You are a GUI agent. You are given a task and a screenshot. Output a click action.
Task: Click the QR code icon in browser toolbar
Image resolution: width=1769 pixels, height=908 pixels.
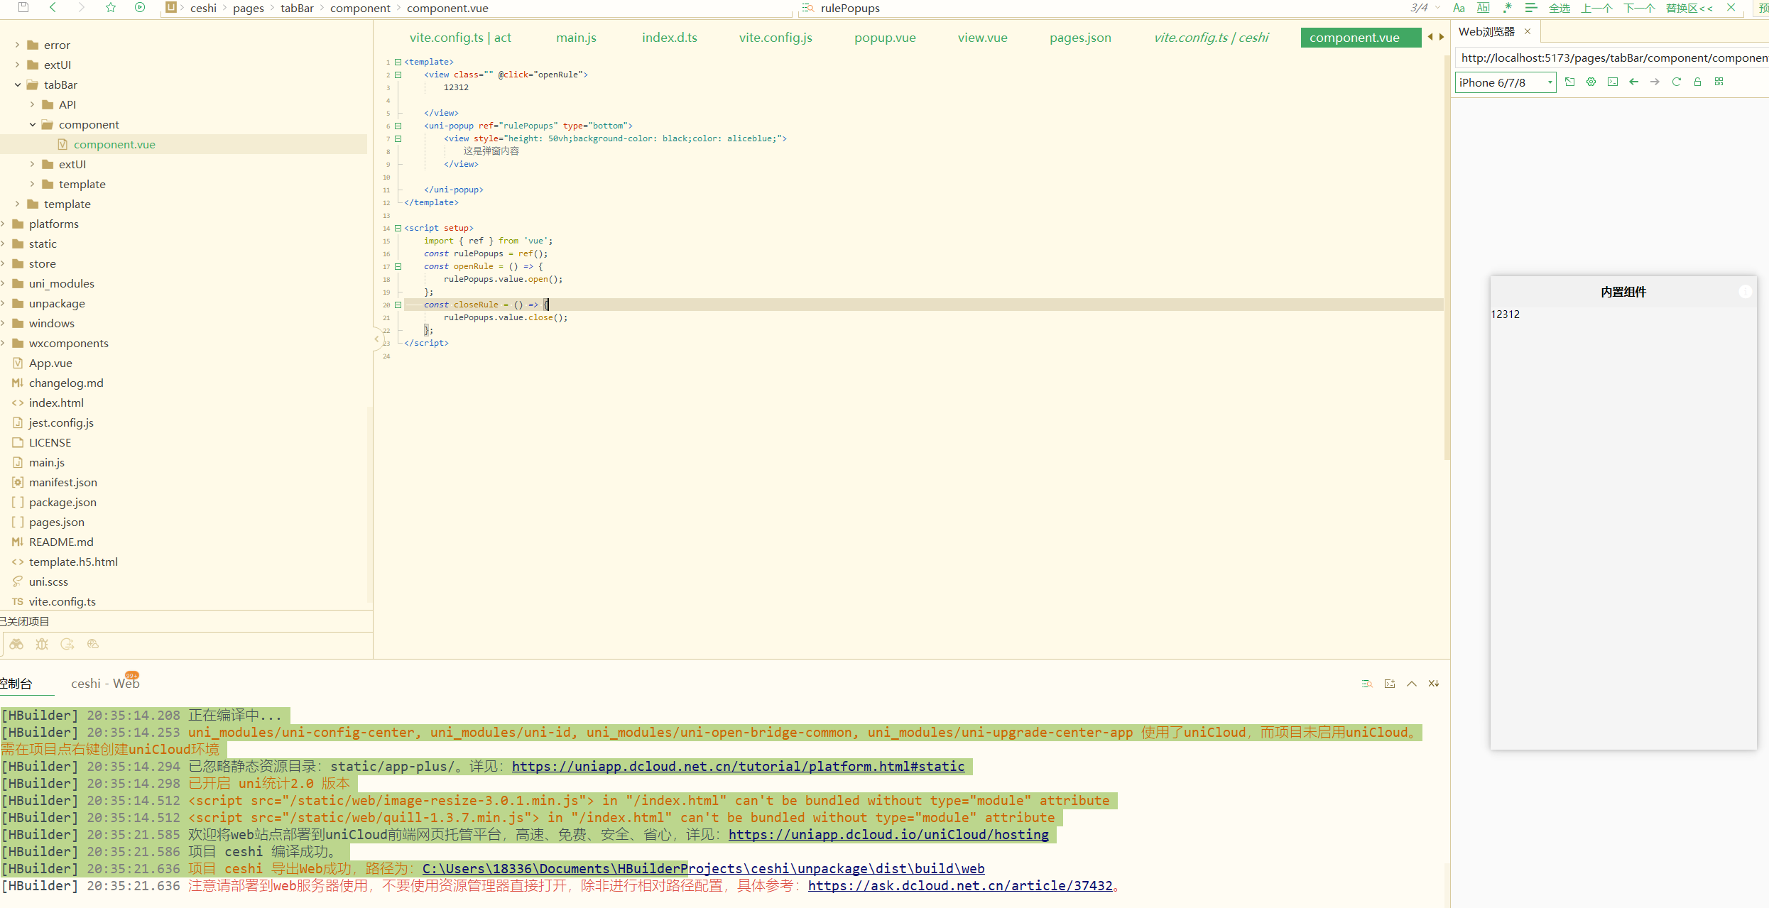[1719, 82]
